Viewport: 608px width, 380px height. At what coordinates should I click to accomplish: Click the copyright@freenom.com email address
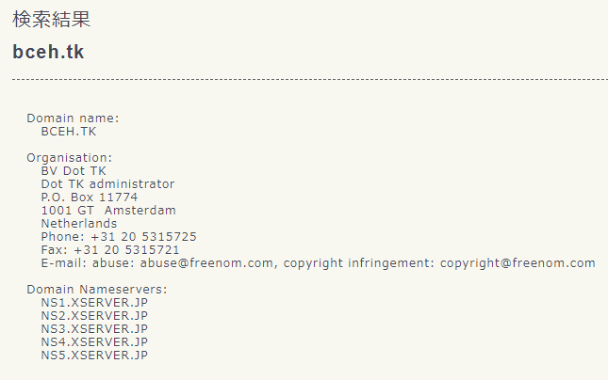518,263
